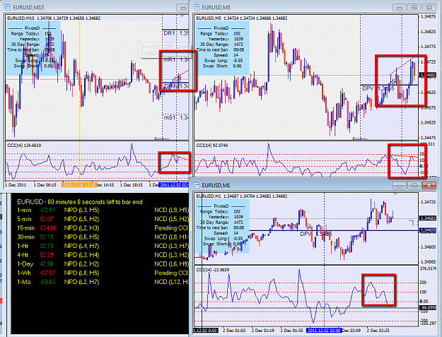Click the Swap Short 0.06 line in M5 panel
This screenshot has height=337, width=442.
222,66
